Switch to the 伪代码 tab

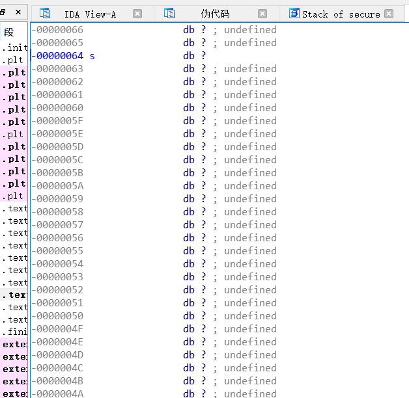(215, 14)
